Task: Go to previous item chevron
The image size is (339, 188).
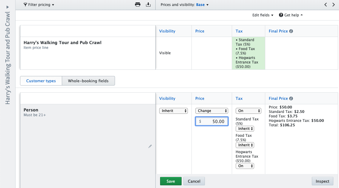Action: (x=326, y=4)
